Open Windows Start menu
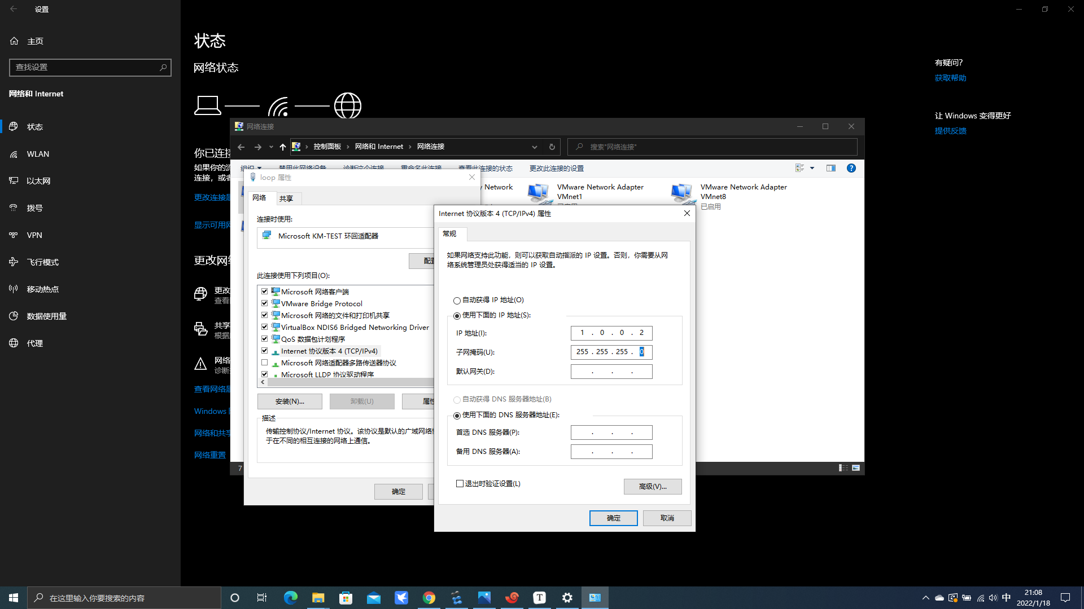Screen dimensions: 1084x609 tap(14, 598)
